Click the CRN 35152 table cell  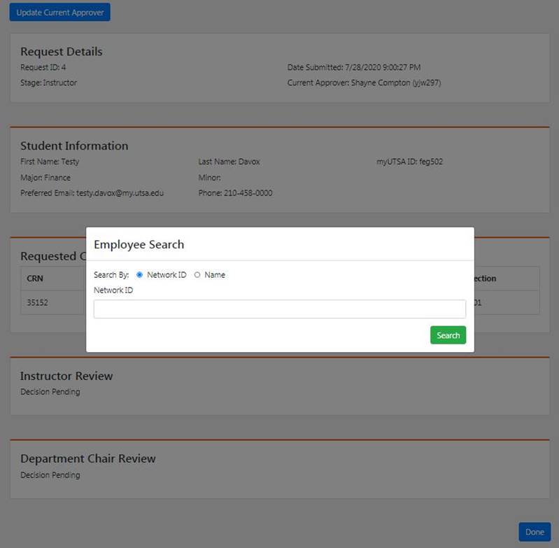(38, 303)
